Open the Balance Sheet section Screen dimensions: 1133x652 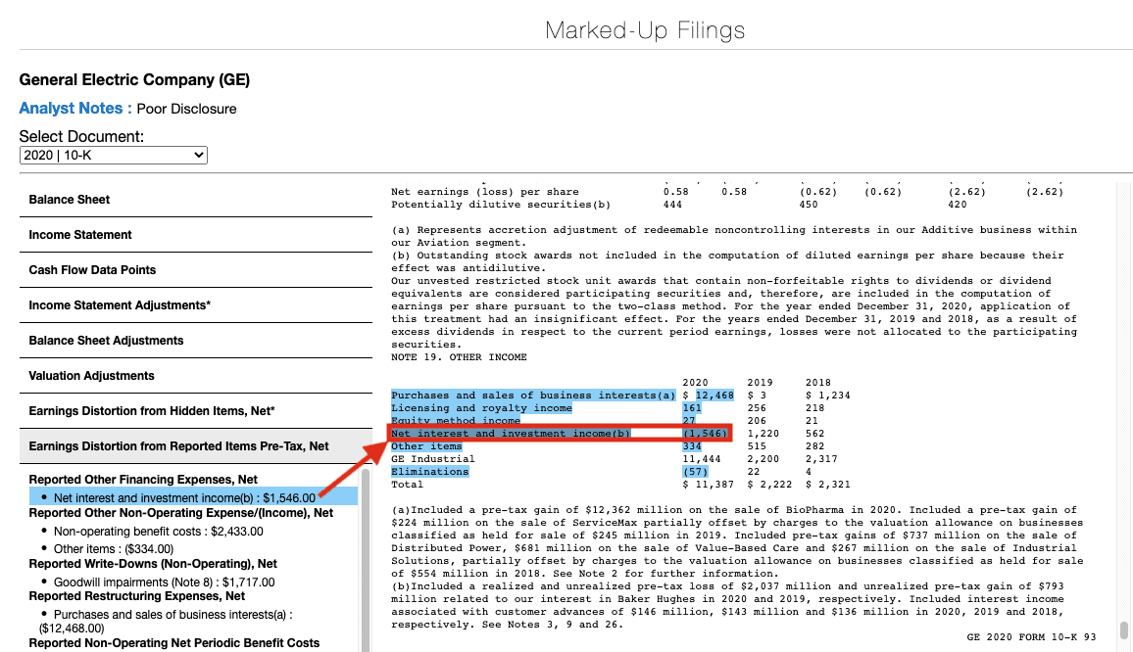pyautogui.click(x=196, y=200)
